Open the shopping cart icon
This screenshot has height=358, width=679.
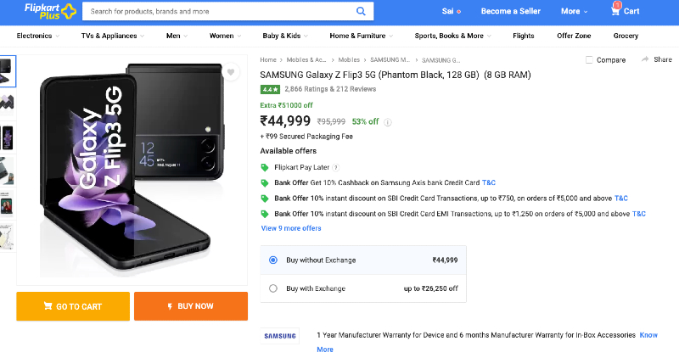click(x=616, y=10)
